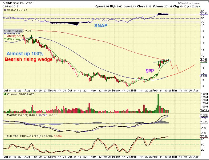Click the 'Volume 20,051,620' panel label

point(21,94)
